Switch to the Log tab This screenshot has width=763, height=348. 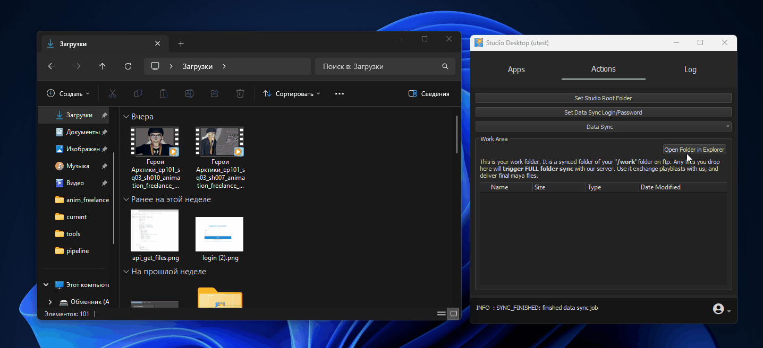pos(690,69)
